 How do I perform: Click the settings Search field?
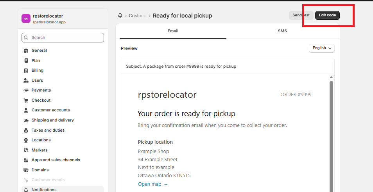point(63,37)
